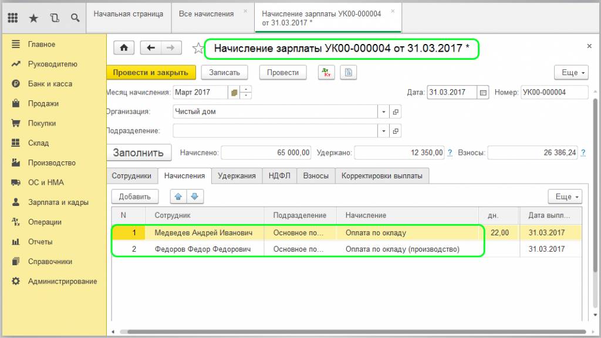Show Дт/Кт postings icon

point(326,72)
